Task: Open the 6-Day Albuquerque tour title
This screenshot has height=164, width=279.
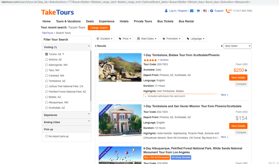Action: [193, 150]
